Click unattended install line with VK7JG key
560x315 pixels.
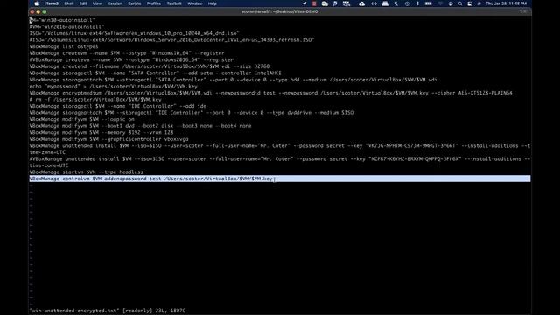pos(280,149)
